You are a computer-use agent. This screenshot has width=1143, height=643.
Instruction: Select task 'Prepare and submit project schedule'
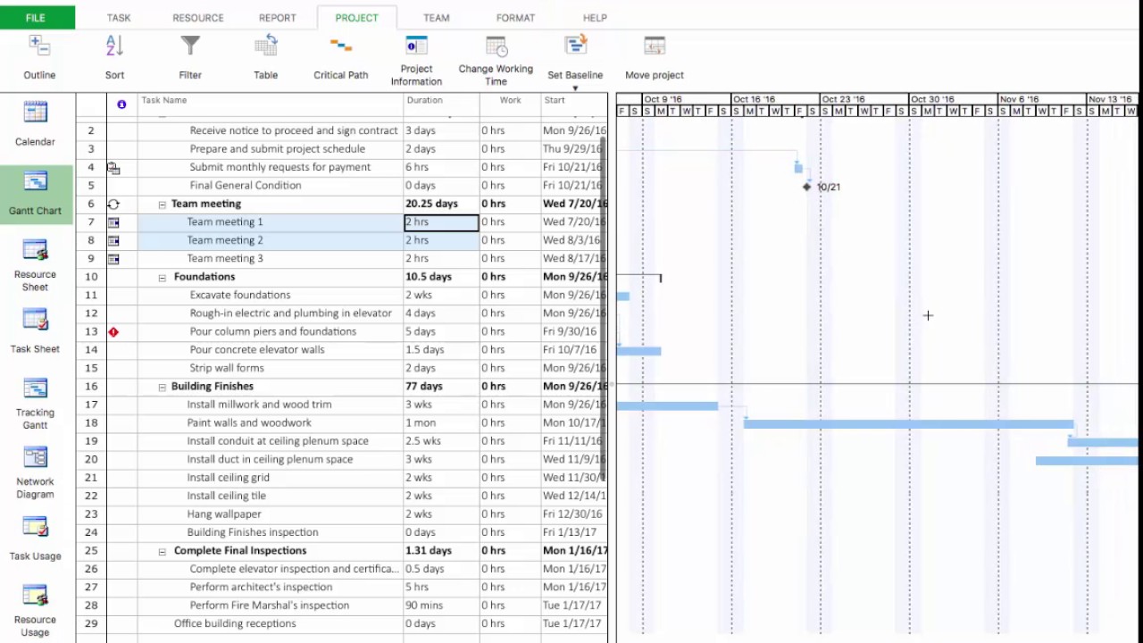(x=277, y=149)
